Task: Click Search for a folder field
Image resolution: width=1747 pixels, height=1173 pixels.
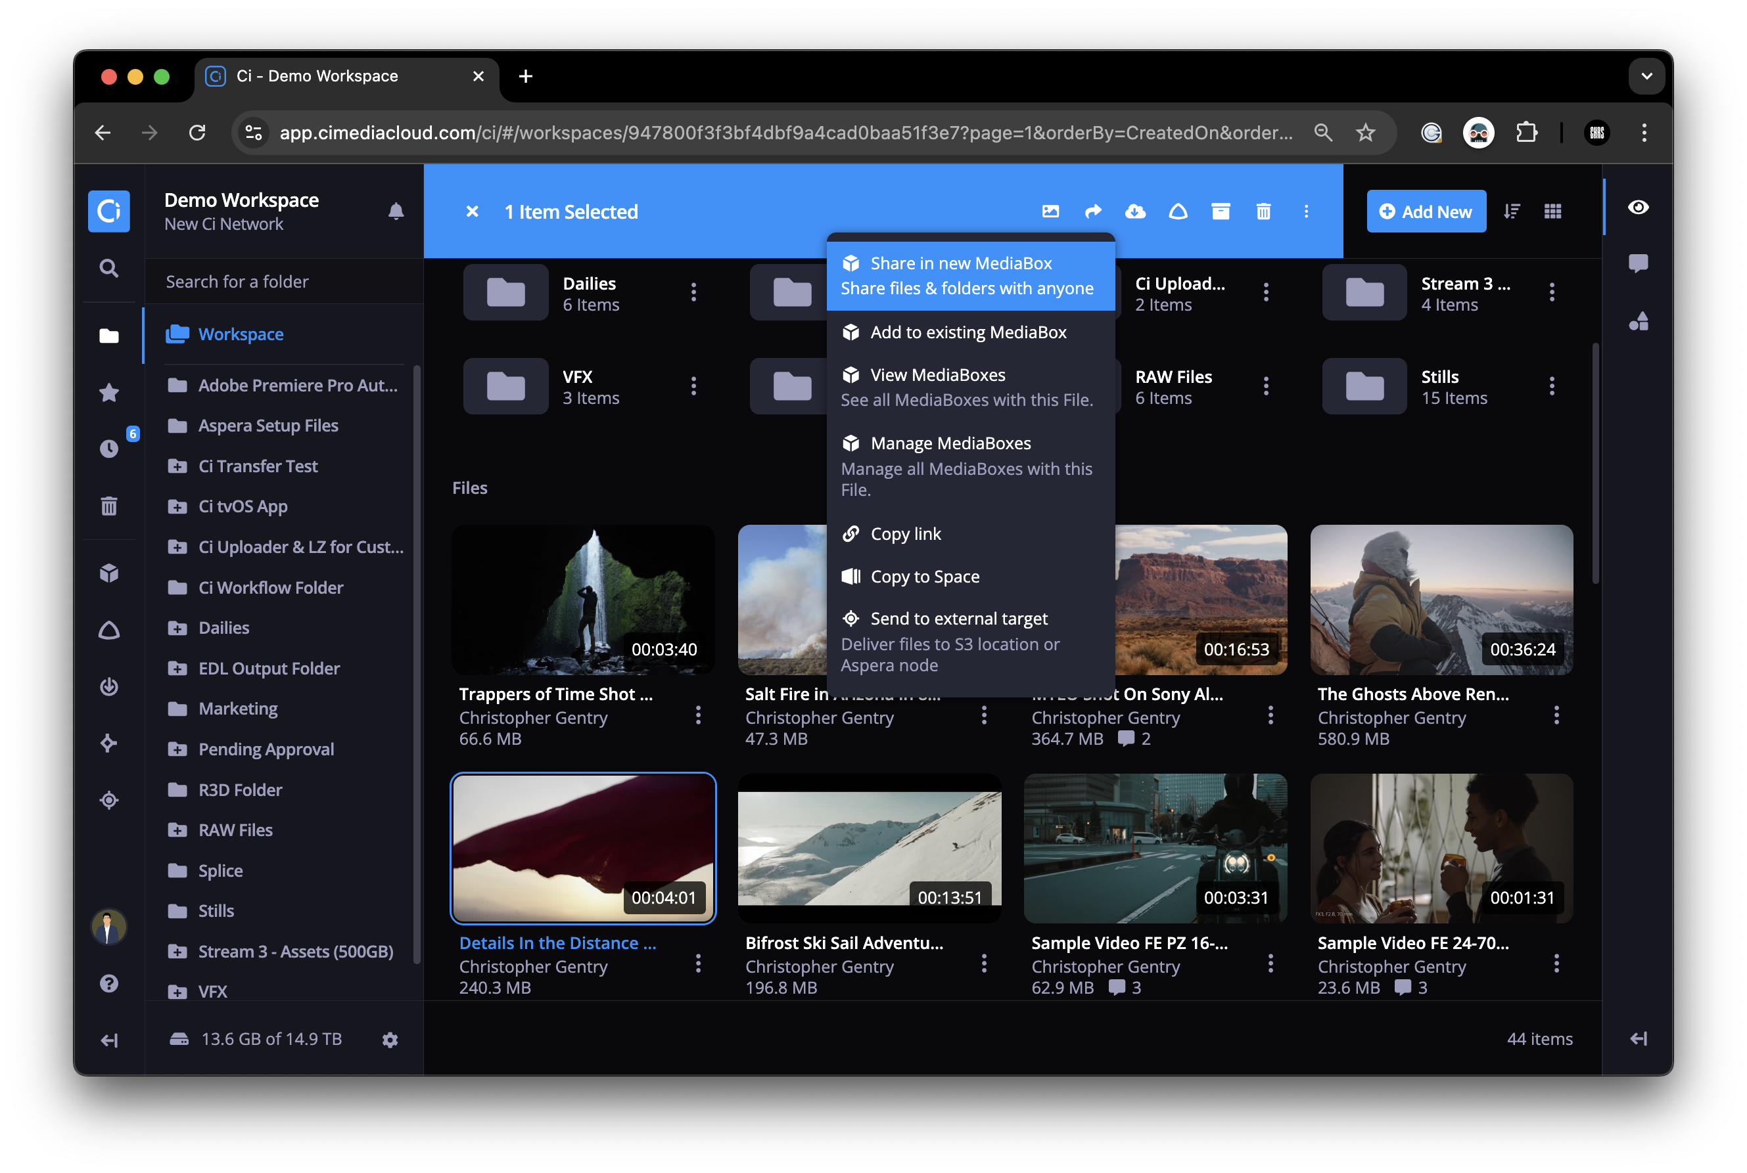Action: 285,281
